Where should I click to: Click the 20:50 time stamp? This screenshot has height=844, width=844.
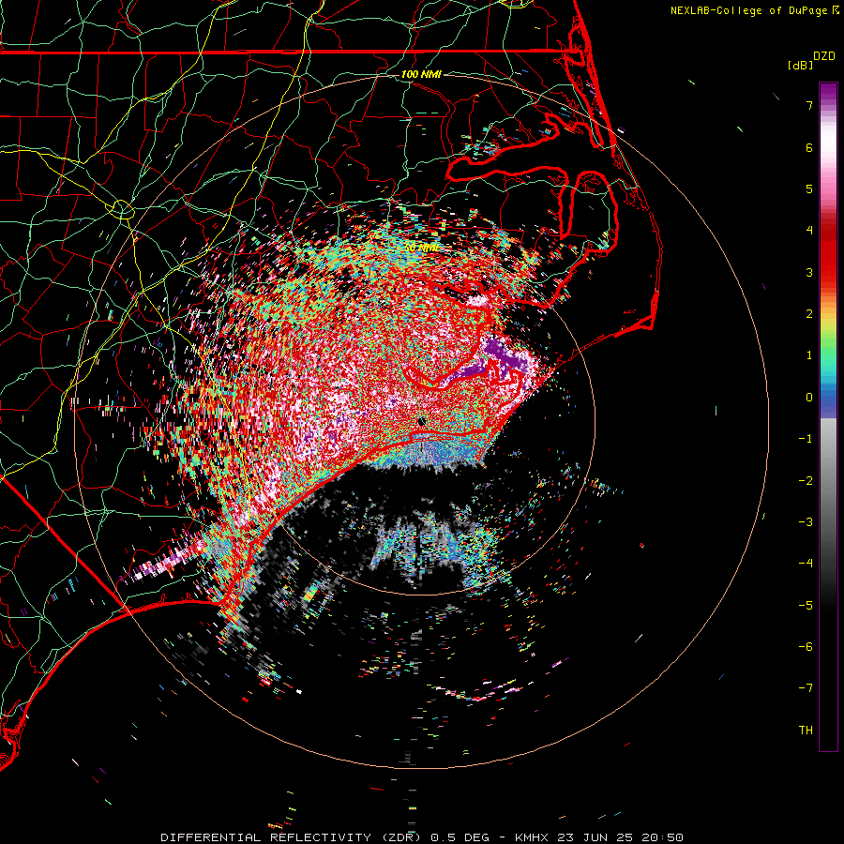tap(663, 837)
